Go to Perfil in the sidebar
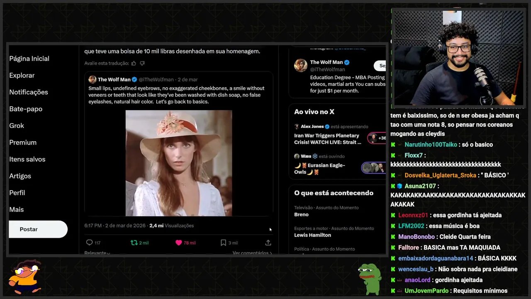Screen dimensions: 531x299 17,193
